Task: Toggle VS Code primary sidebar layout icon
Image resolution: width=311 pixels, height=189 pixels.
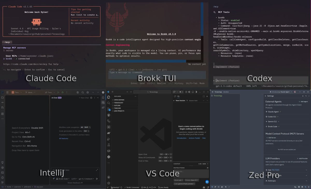Action: coord(189,92)
